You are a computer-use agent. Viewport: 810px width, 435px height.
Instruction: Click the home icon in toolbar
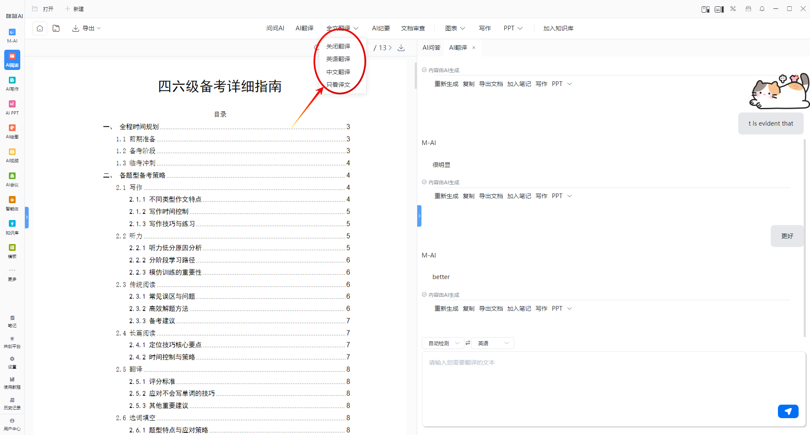point(40,28)
